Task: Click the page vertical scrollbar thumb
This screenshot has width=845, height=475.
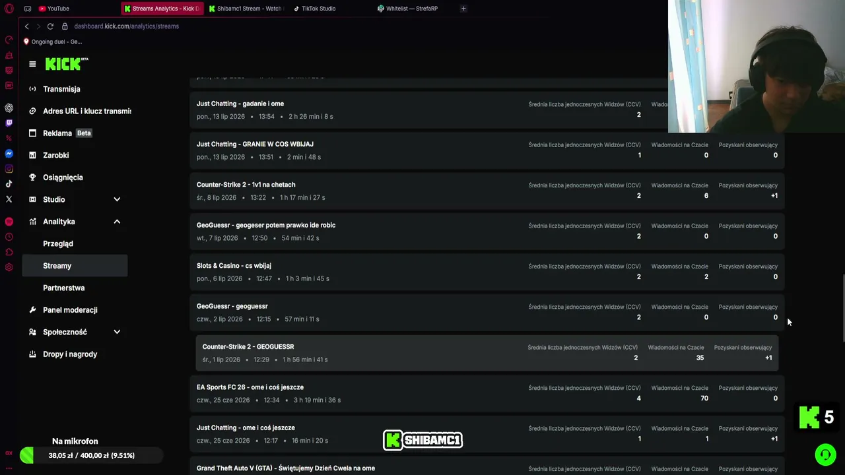Action: pos(842,307)
